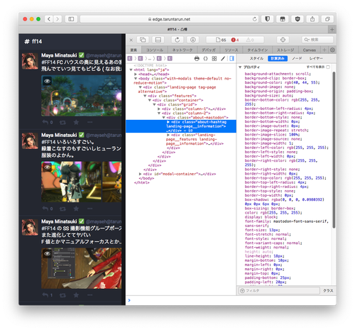Open the タイムライン tab
The width and height of the screenshot is (355, 330).
click(258, 50)
